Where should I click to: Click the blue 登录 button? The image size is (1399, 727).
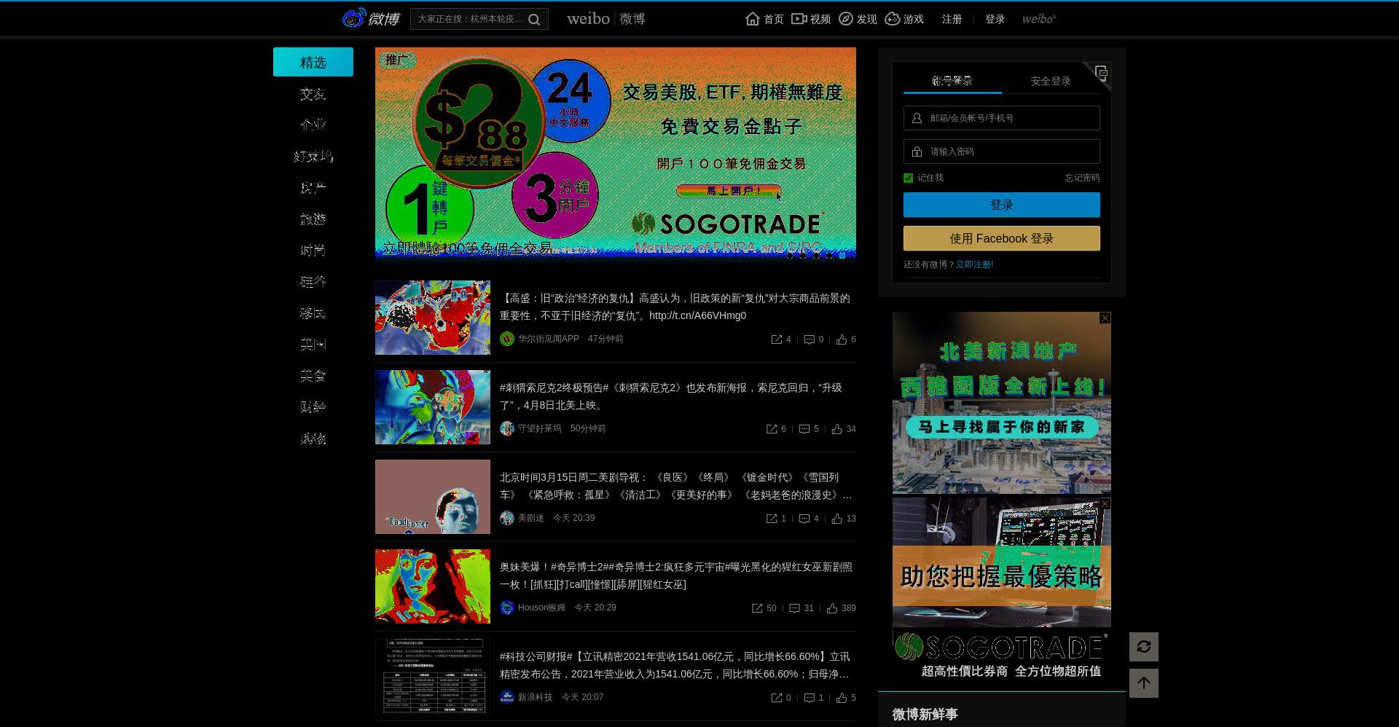click(x=1002, y=205)
